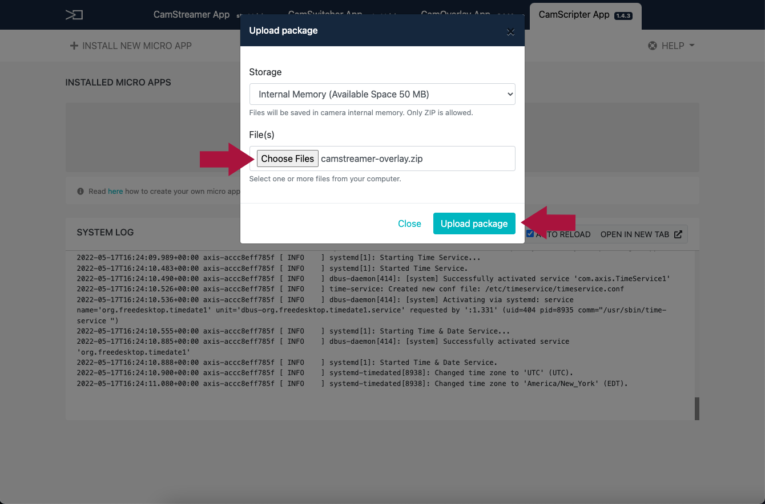Switch to the CamSwitcher App tab
Image resolution: width=765 pixels, height=504 pixels.
pos(325,15)
